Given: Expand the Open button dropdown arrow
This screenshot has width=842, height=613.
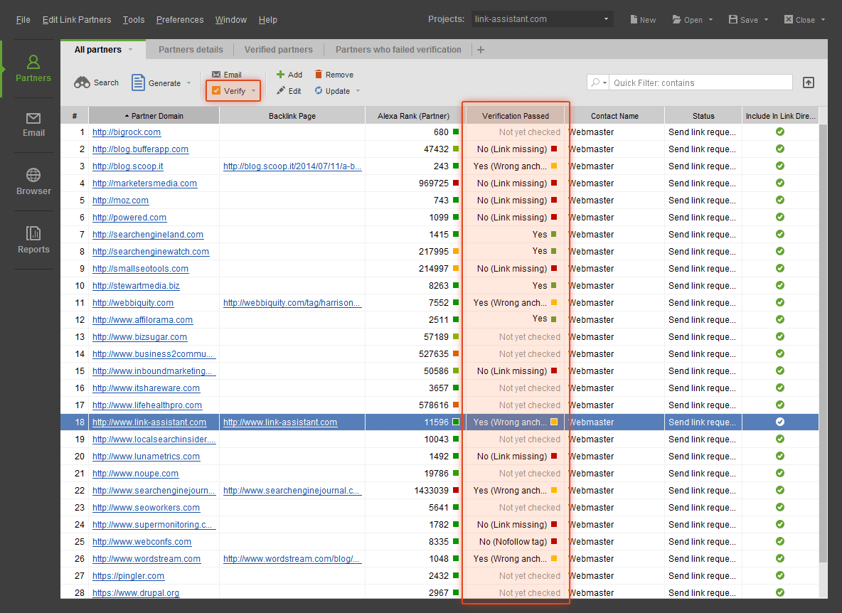Looking at the screenshot, I should 710,20.
